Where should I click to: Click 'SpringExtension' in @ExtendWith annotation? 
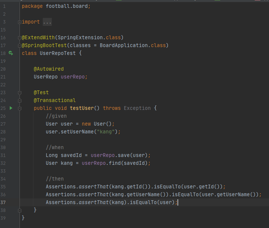tap(80, 38)
